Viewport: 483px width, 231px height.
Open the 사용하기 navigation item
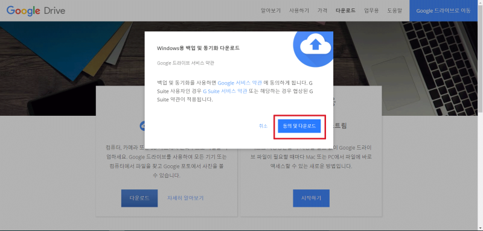click(x=299, y=10)
